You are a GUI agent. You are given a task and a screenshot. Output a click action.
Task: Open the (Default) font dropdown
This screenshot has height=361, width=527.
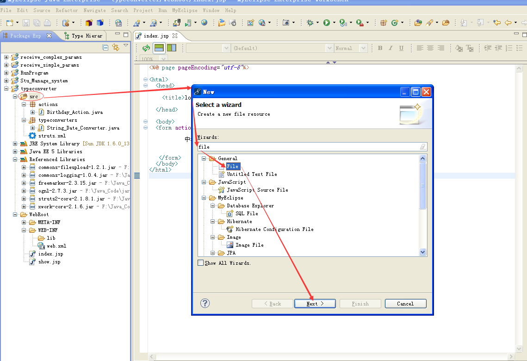pyautogui.click(x=330, y=48)
